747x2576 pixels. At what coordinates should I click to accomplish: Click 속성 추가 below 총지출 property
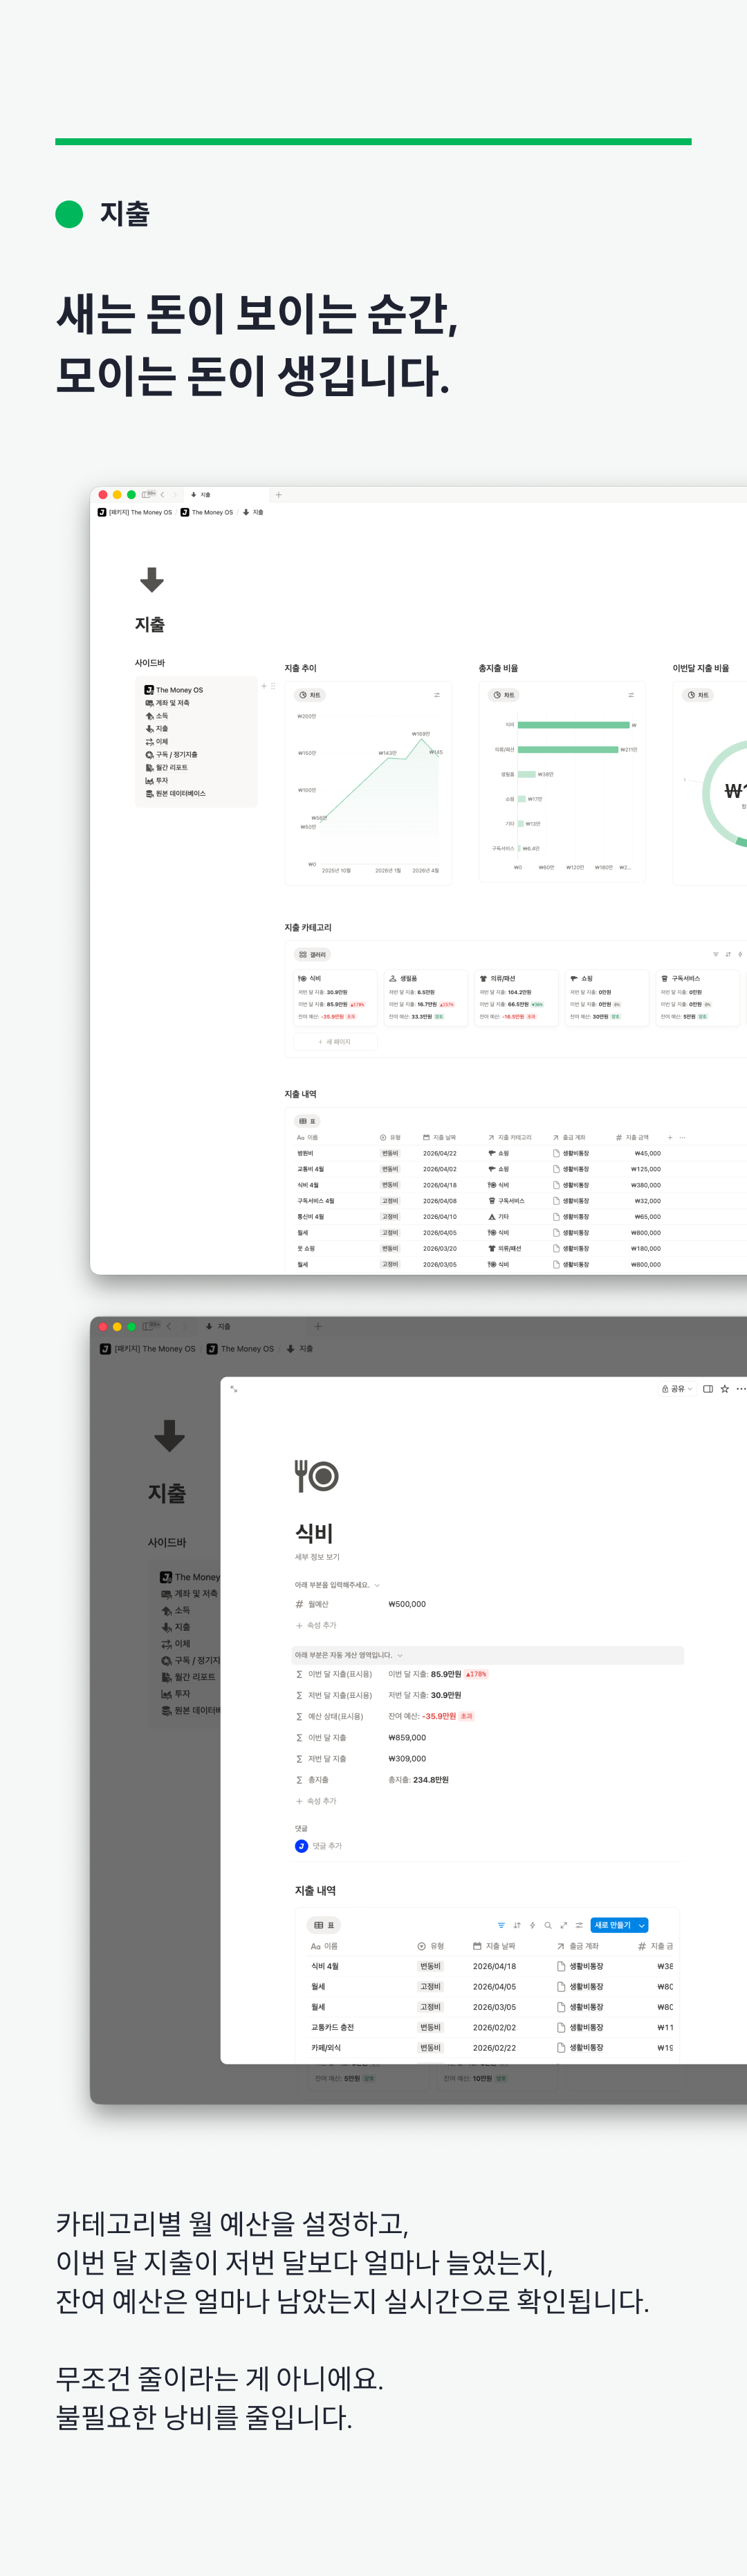point(316,1801)
